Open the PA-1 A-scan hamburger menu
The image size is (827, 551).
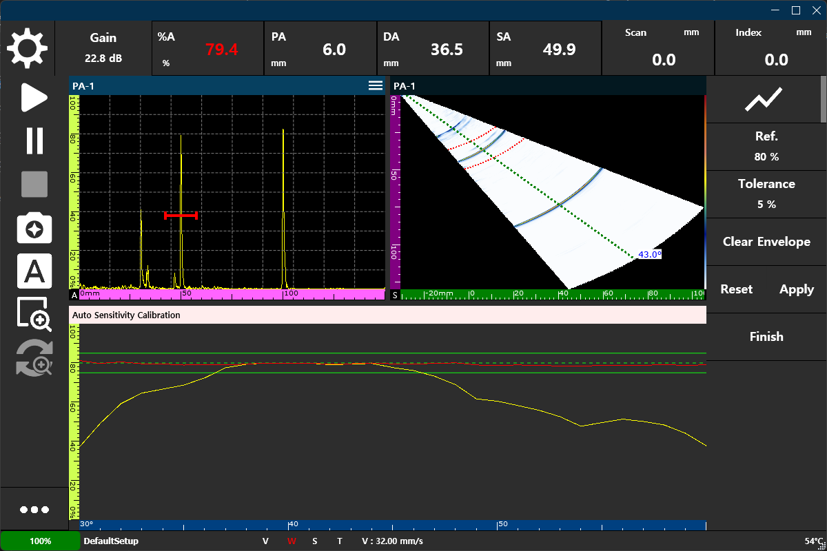[x=376, y=85]
